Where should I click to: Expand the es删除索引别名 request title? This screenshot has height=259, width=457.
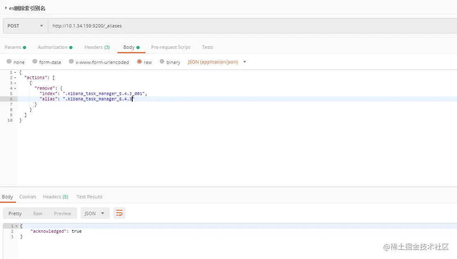tap(6, 8)
